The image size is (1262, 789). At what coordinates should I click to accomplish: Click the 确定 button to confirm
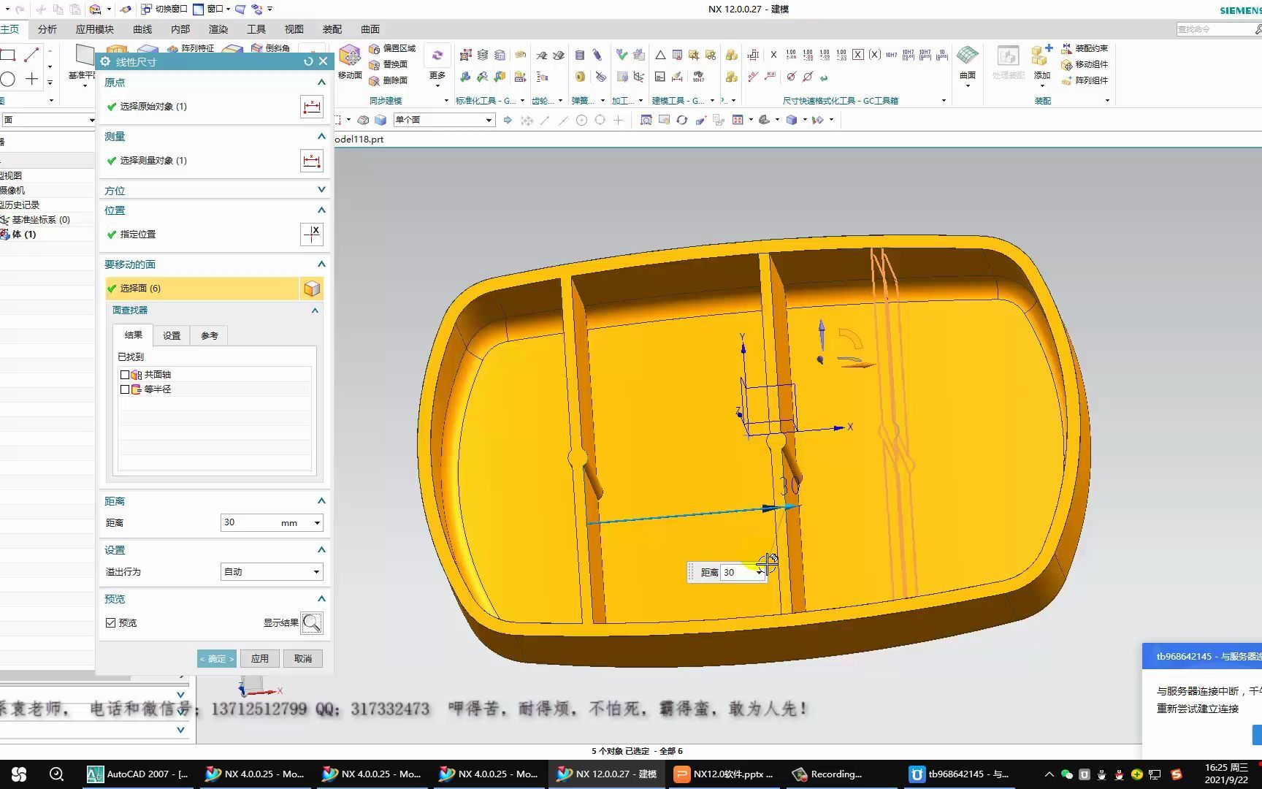pos(216,658)
